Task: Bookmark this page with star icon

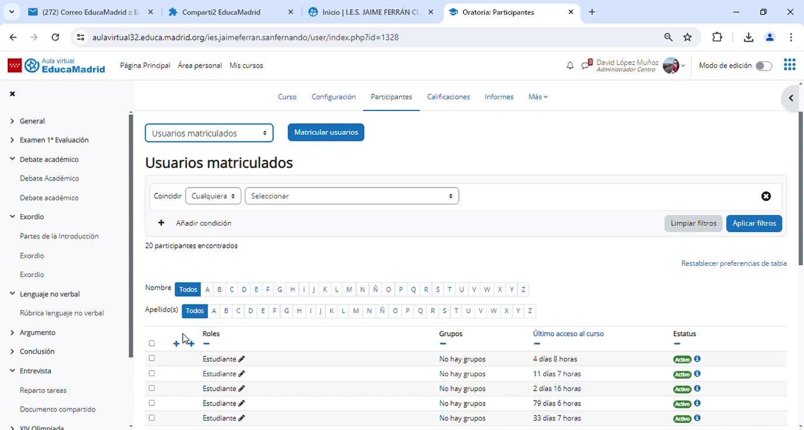Action: coord(688,37)
